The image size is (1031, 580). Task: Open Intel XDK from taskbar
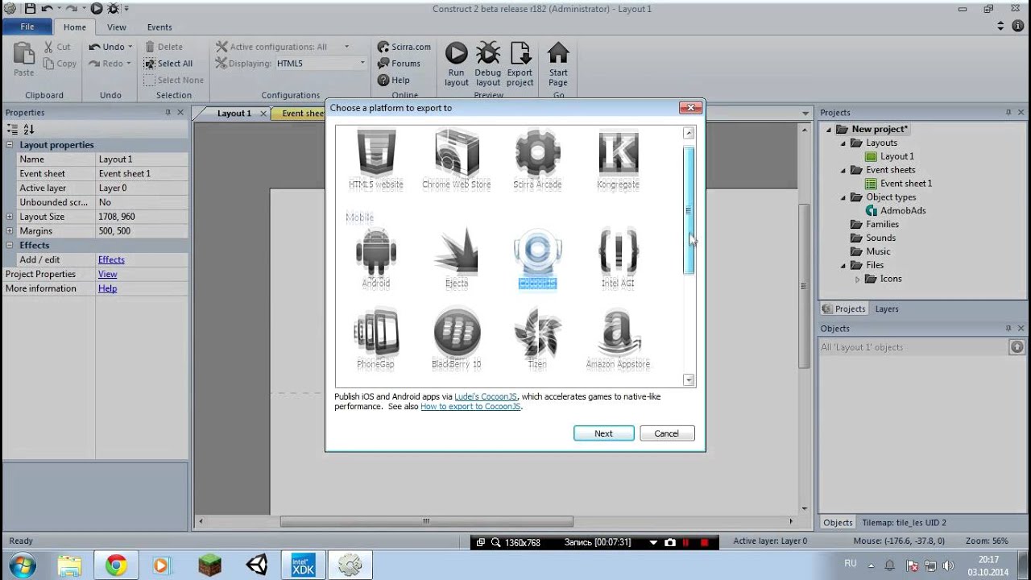pos(303,565)
